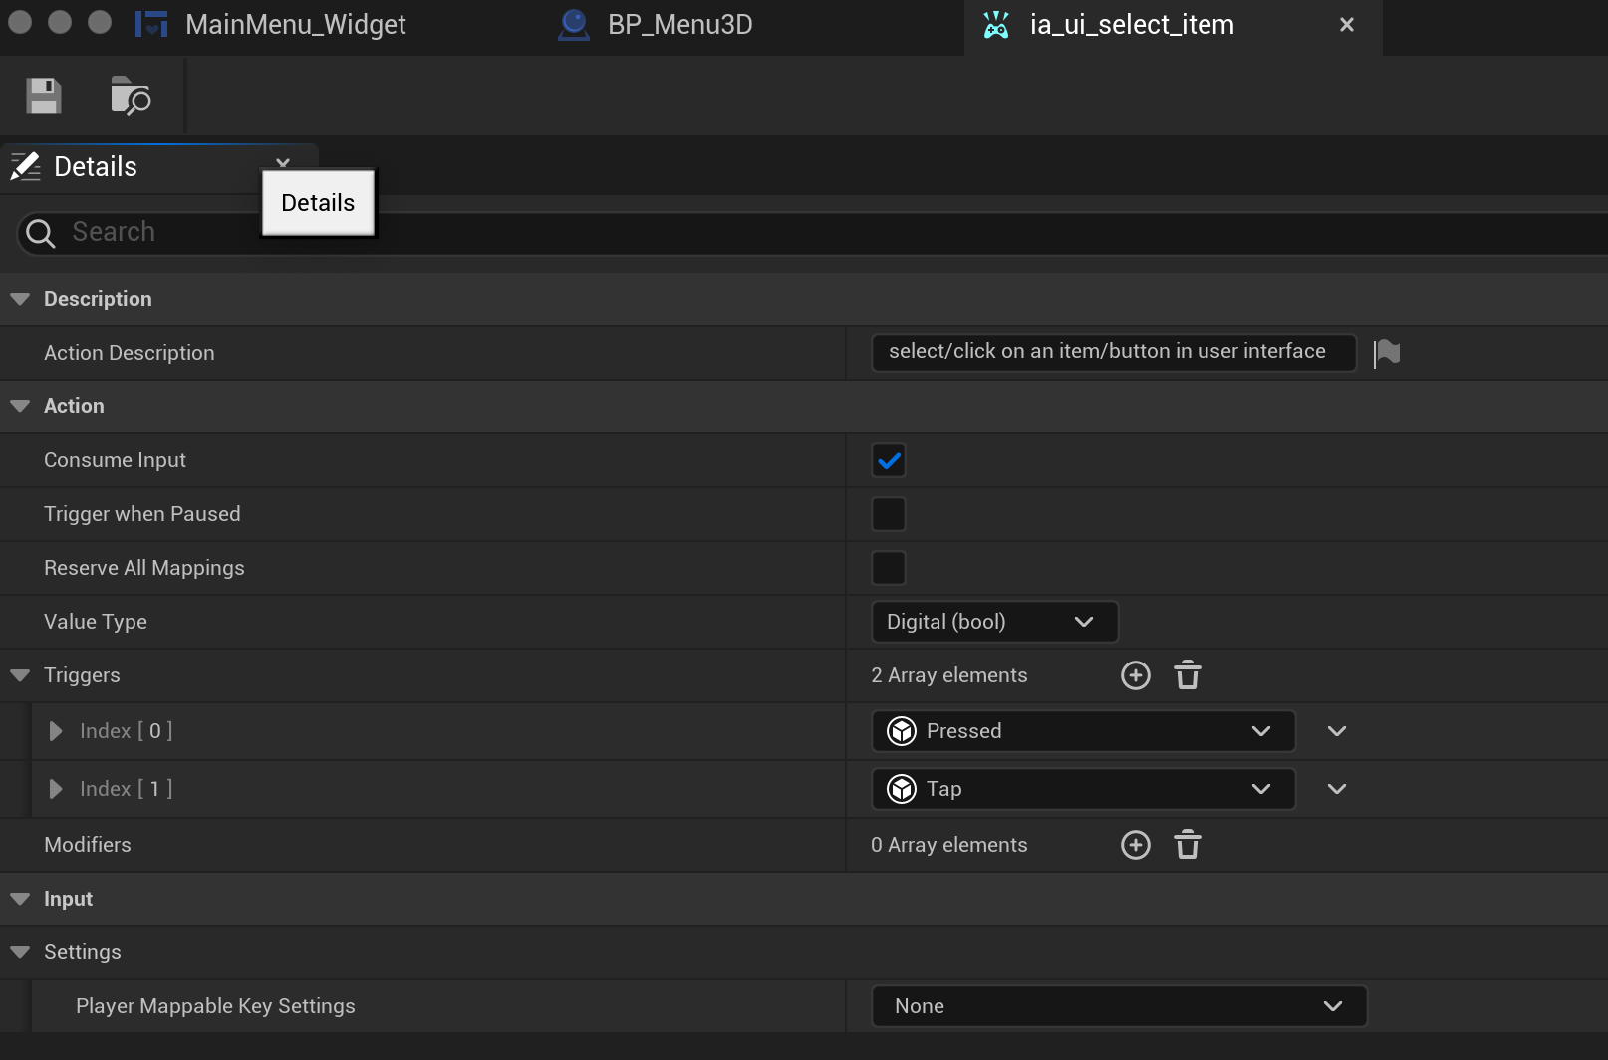Click the Modifiers property label

point(88,845)
